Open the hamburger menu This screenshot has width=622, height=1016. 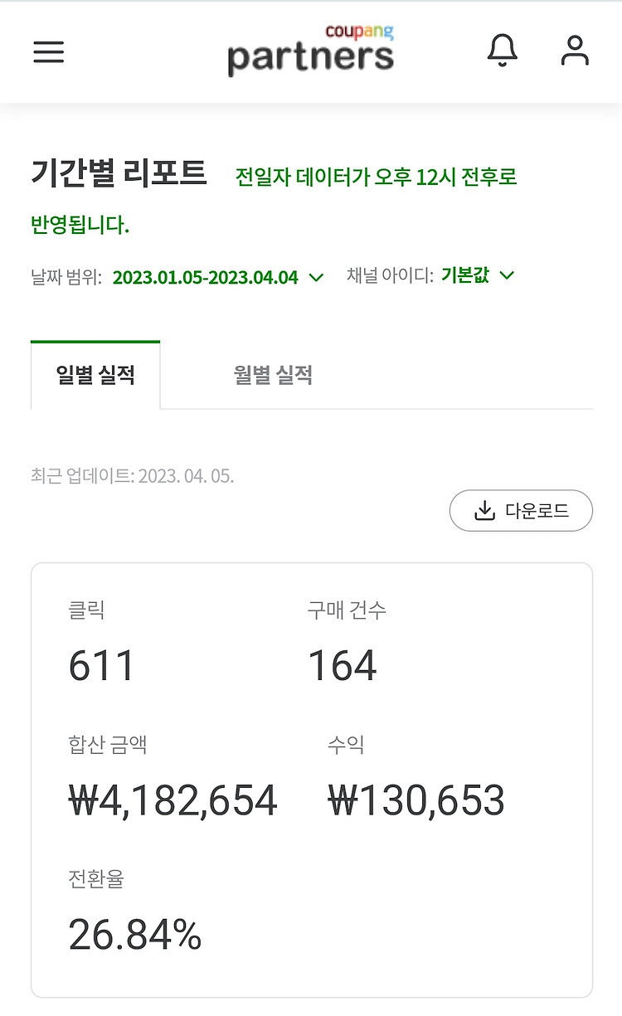click(49, 52)
